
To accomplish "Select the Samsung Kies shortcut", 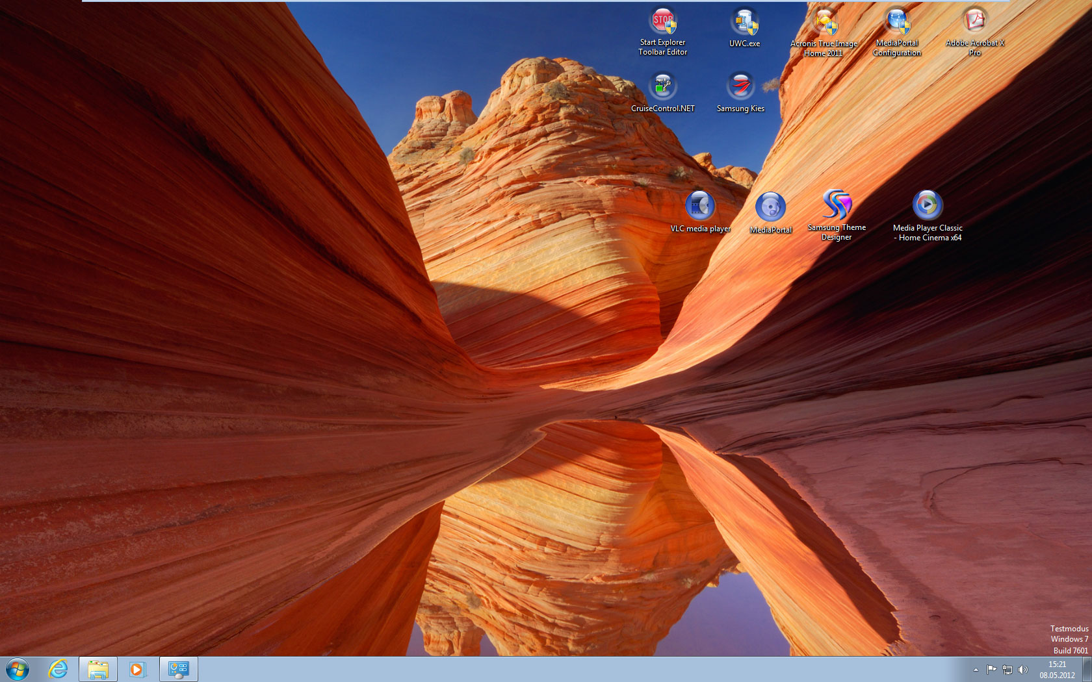I will 740,92.
